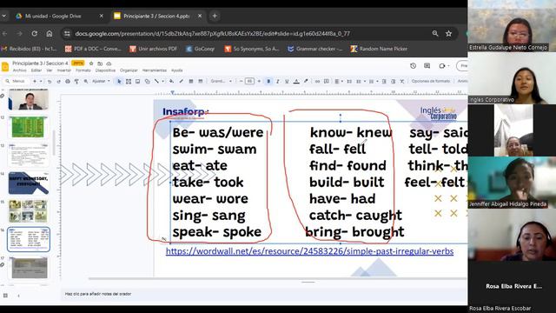556x313 pixels.
Task: Open the Archivo menu
Action: coord(19,70)
